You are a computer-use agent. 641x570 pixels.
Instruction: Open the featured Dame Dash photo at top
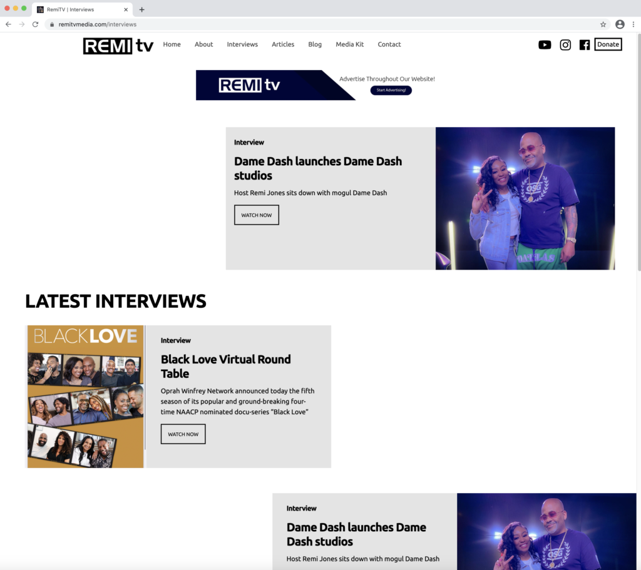pos(525,198)
